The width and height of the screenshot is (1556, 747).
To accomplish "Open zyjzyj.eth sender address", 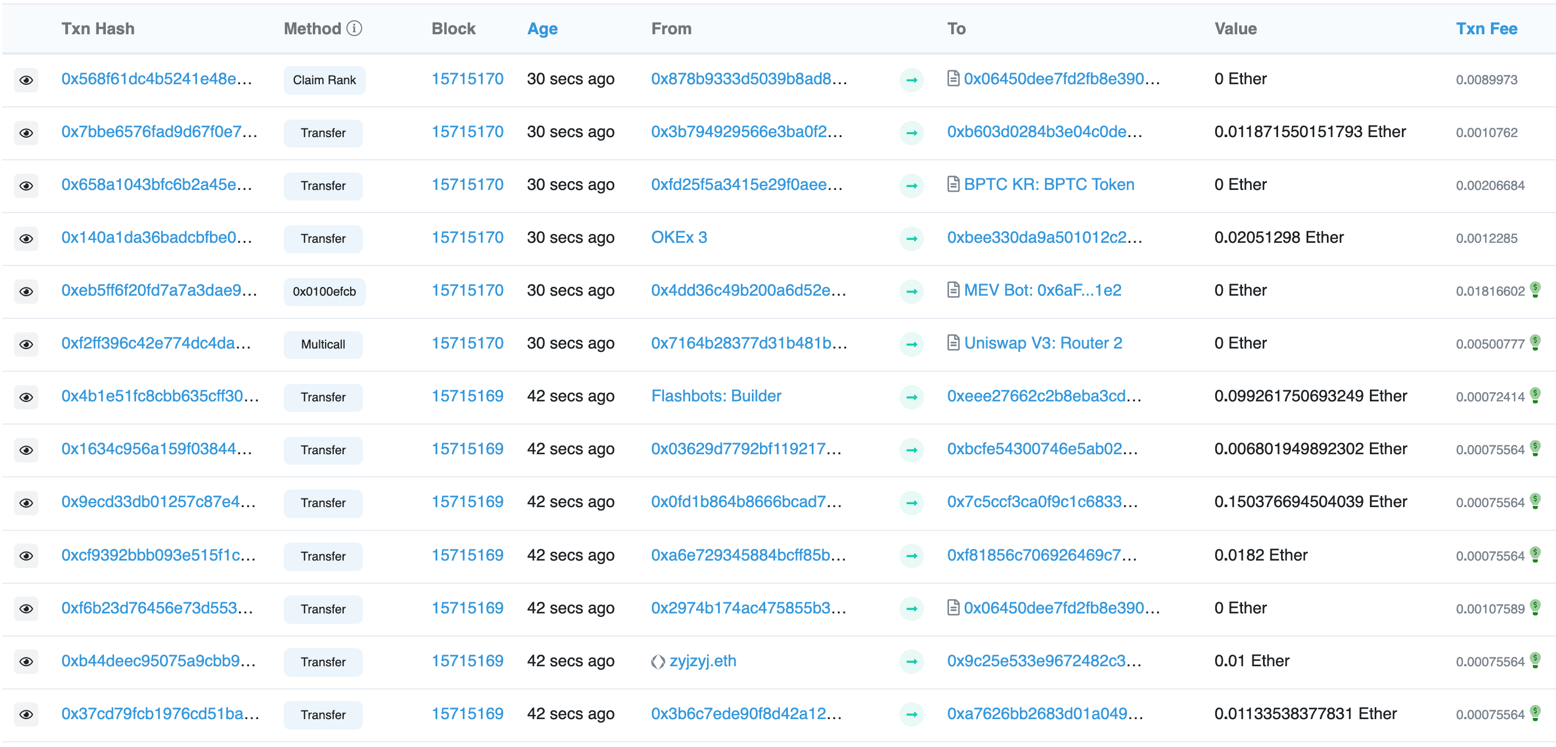I will coord(702,660).
